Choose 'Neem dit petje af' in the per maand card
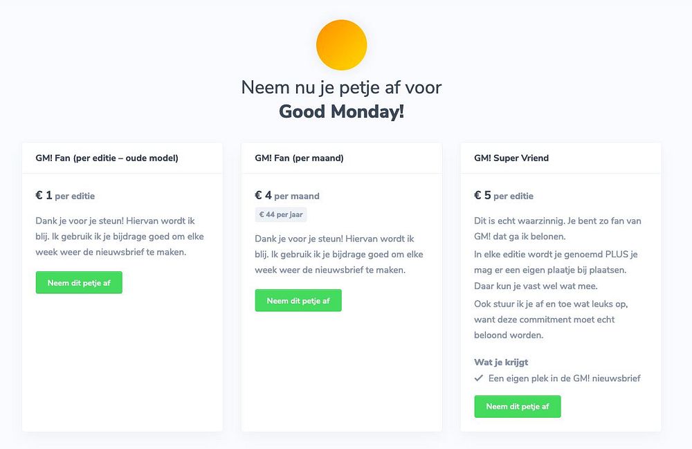 tap(298, 301)
